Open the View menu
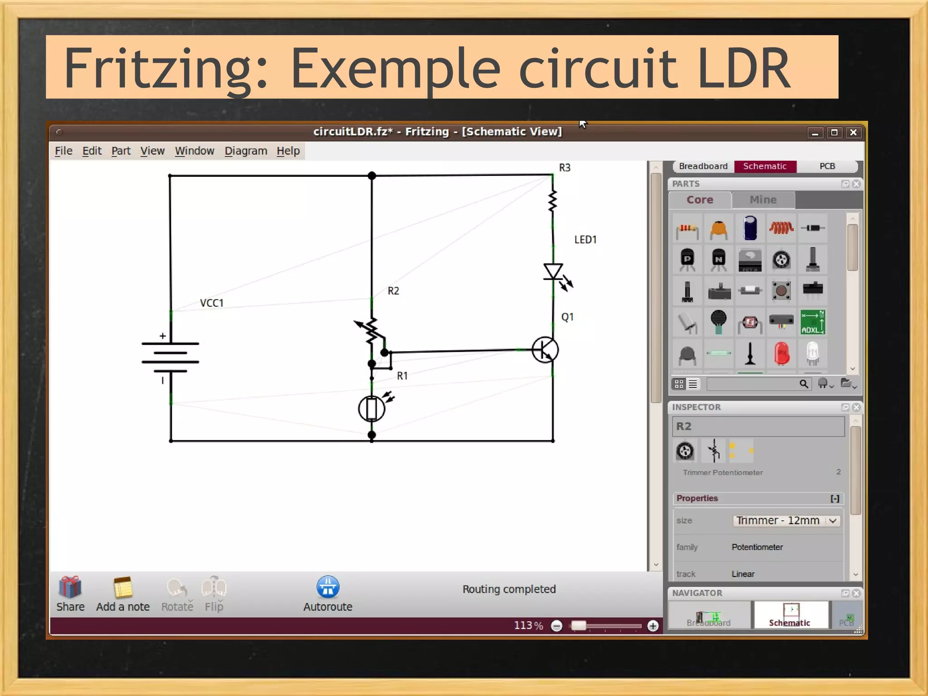 coord(152,151)
